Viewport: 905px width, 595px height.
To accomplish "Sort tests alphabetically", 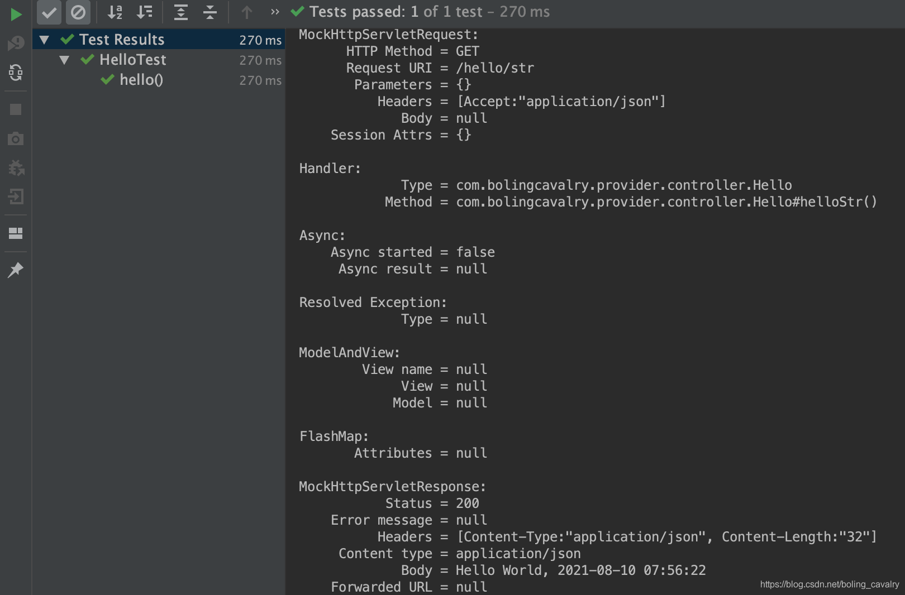I will point(115,12).
